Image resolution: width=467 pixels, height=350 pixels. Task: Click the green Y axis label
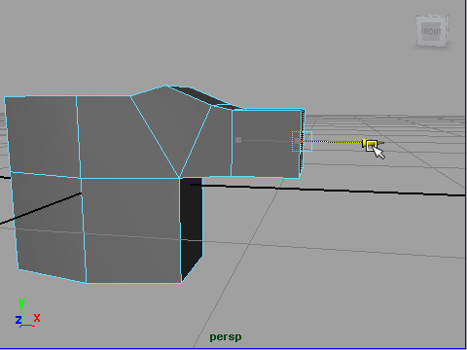coord(21,303)
